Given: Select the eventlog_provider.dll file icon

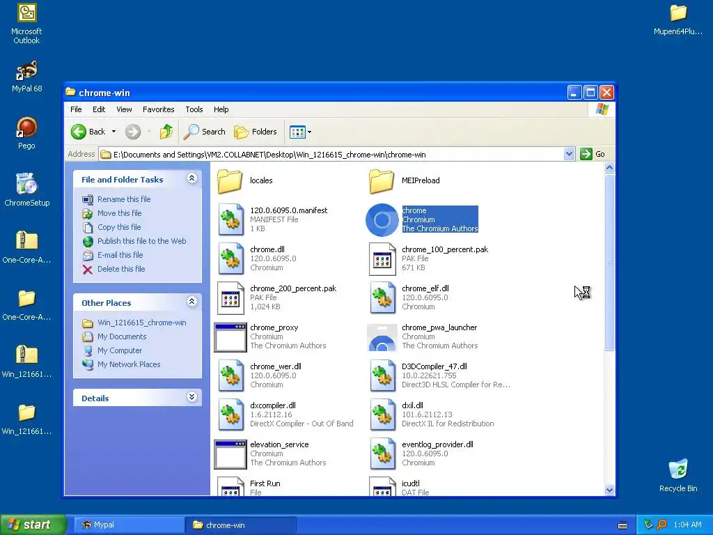Looking at the screenshot, I should 382,454.
